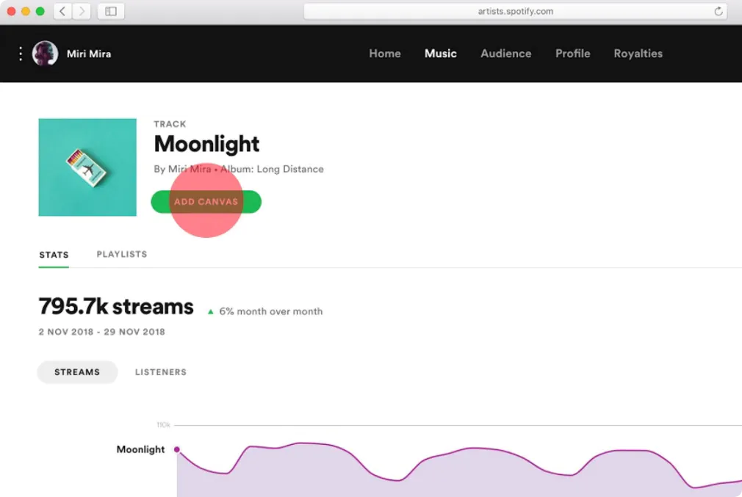Click the Moonlight album artwork thumbnail
Image resolution: width=742 pixels, height=497 pixels.
click(x=87, y=167)
